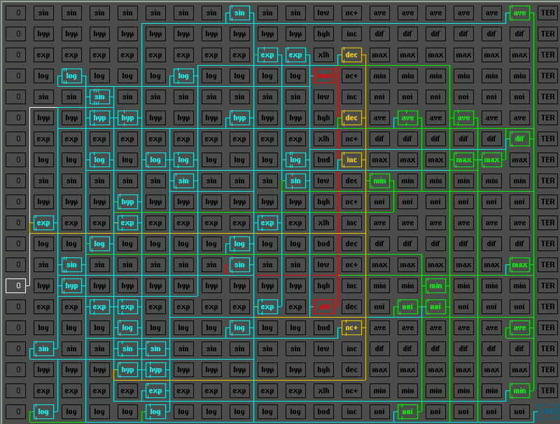Click grey 'low' node in top row
560x424 pixels.
(323, 13)
